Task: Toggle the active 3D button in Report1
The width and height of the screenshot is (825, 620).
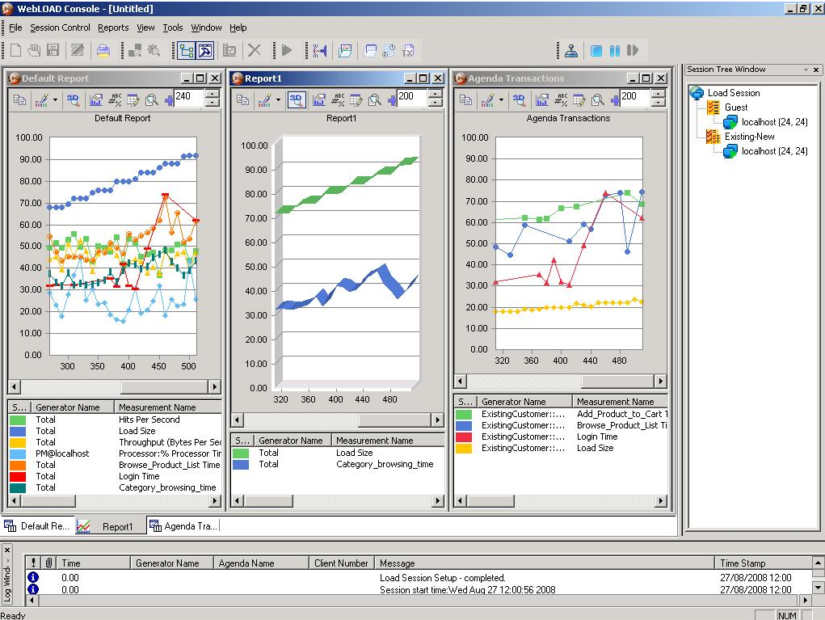Action: 297,100
